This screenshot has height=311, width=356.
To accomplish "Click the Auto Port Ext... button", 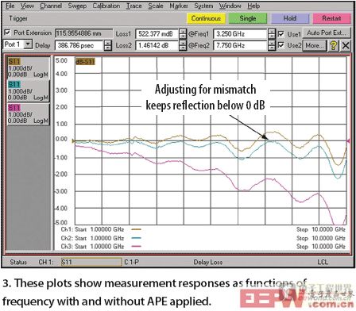I will click(327, 33).
